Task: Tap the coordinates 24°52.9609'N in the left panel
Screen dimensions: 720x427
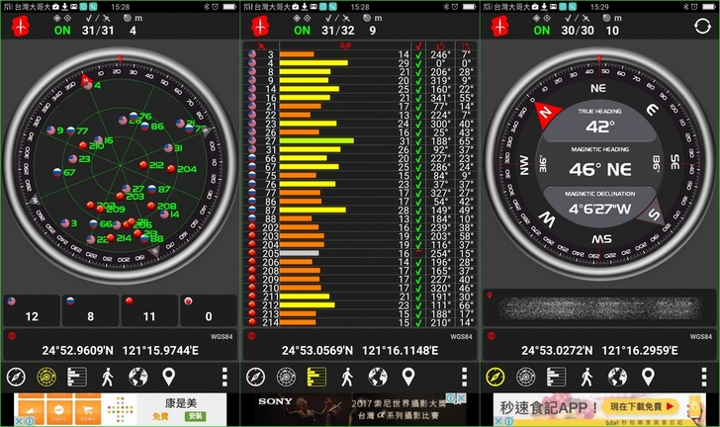Action: [x=77, y=349]
